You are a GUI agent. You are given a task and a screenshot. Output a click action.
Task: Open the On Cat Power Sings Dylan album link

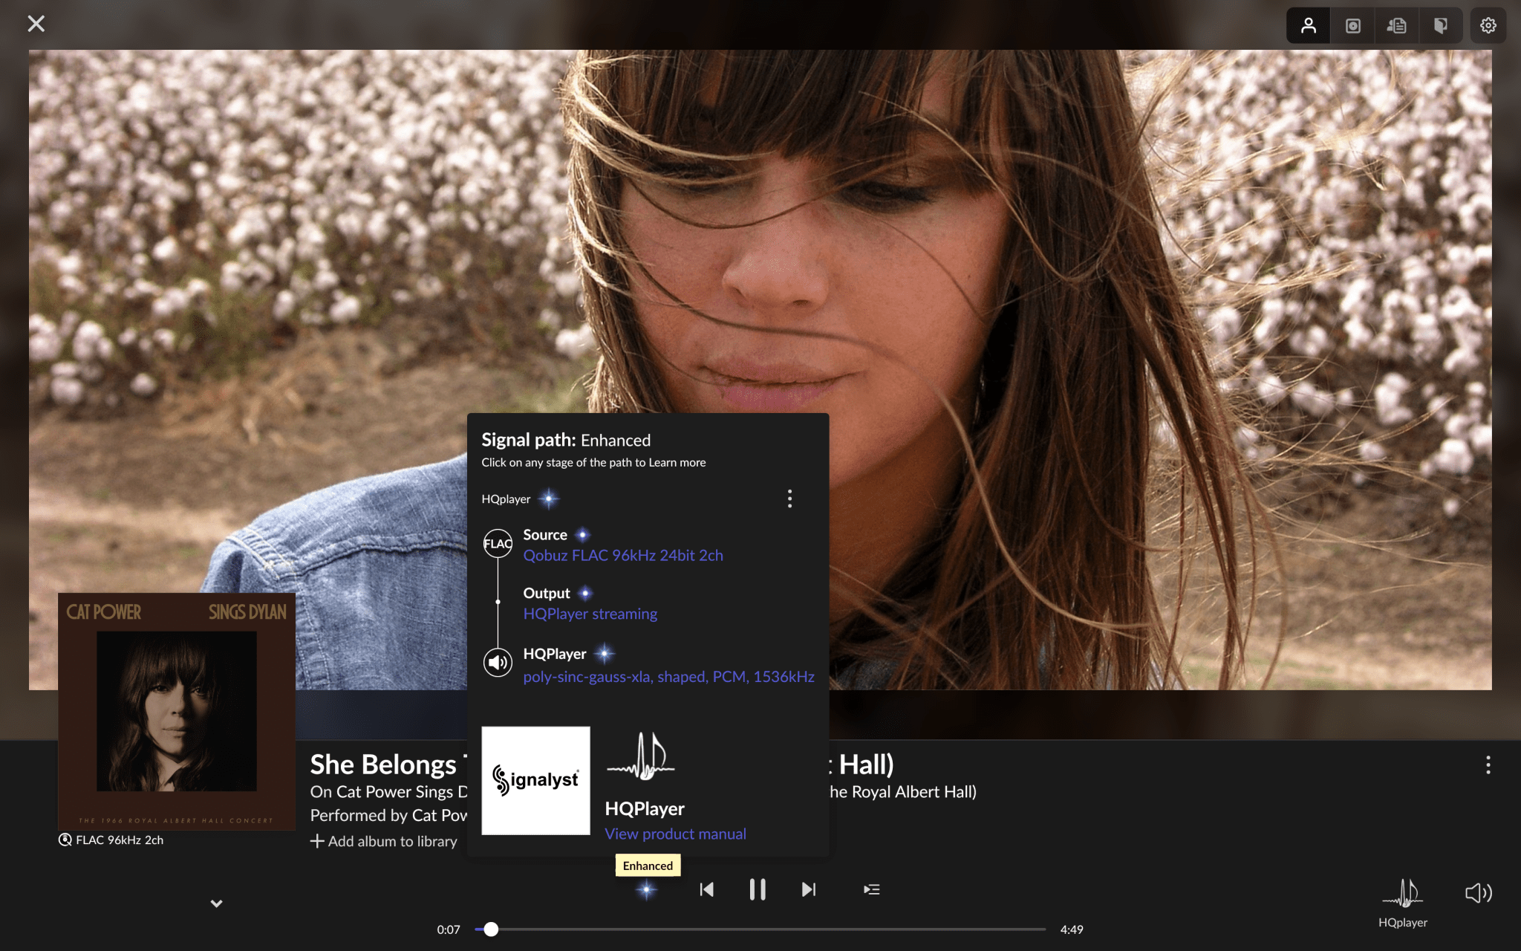pos(388,792)
